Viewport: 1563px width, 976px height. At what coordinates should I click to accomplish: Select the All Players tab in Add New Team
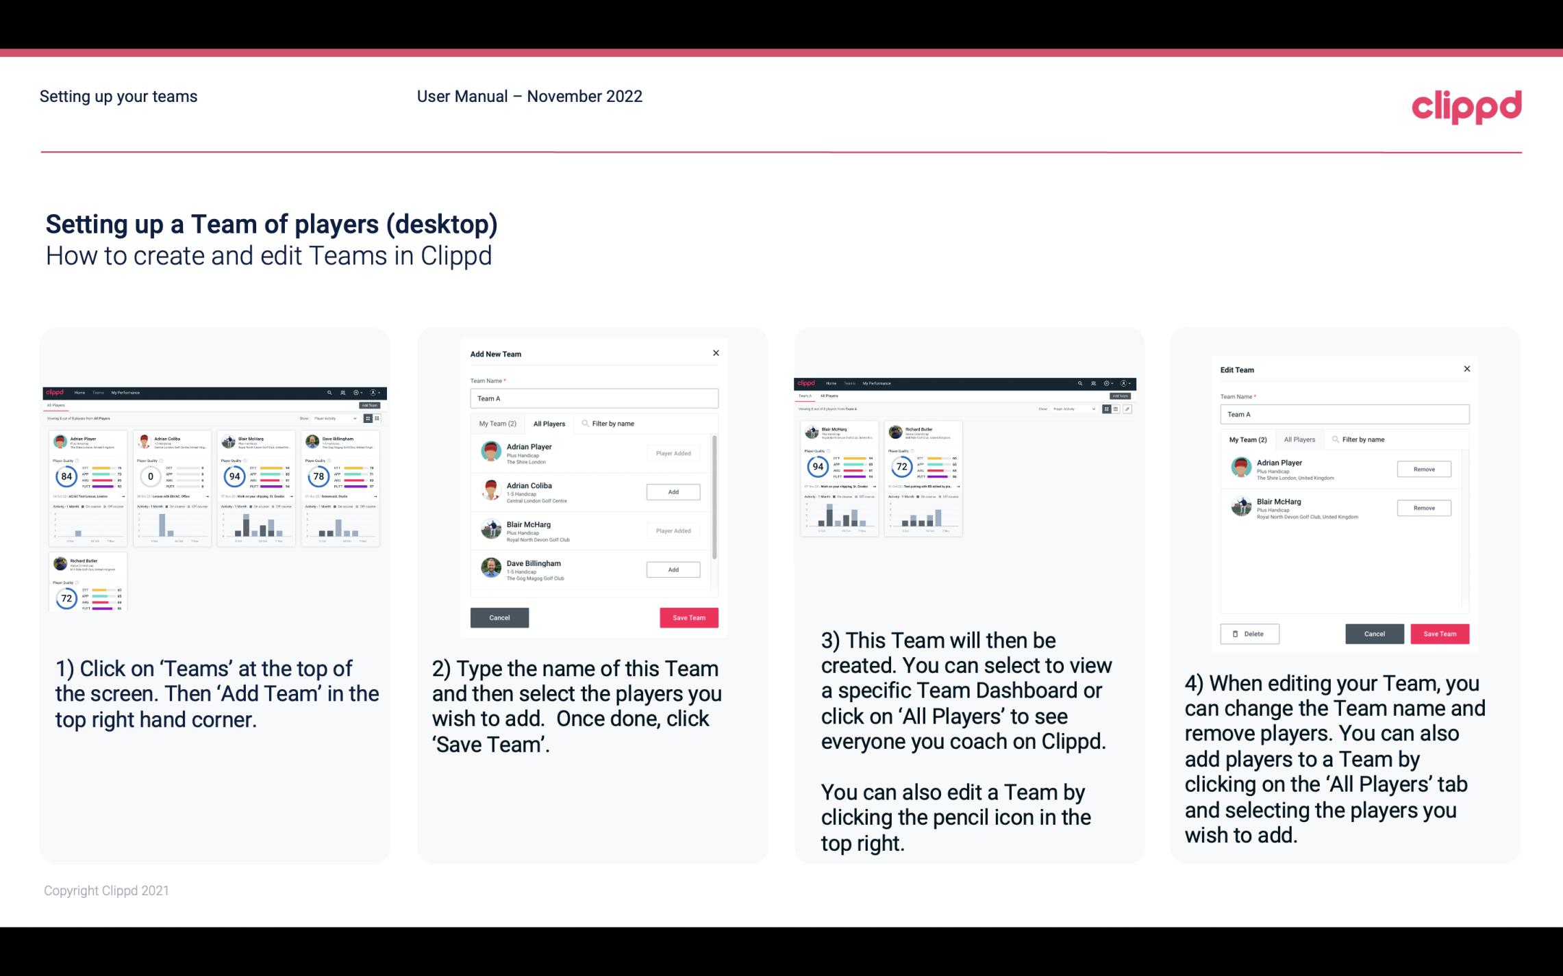(x=548, y=423)
